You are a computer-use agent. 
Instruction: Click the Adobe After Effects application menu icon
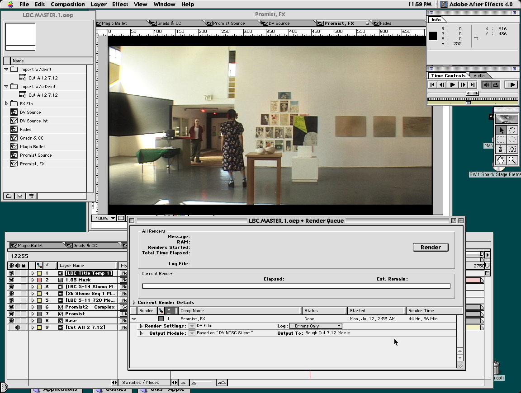pyautogui.click(x=444, y=5)
